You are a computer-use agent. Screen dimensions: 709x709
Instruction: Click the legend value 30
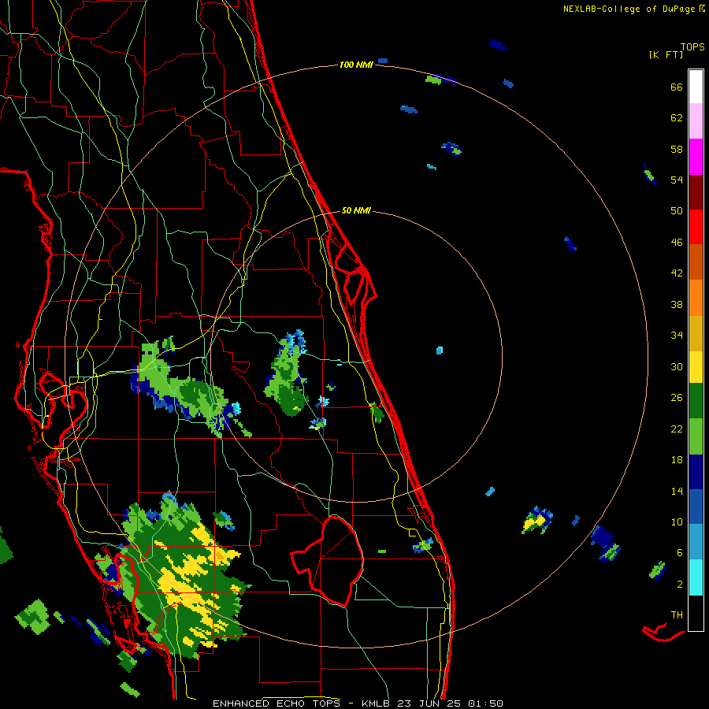pyautogui.click(x=677, y=366)
